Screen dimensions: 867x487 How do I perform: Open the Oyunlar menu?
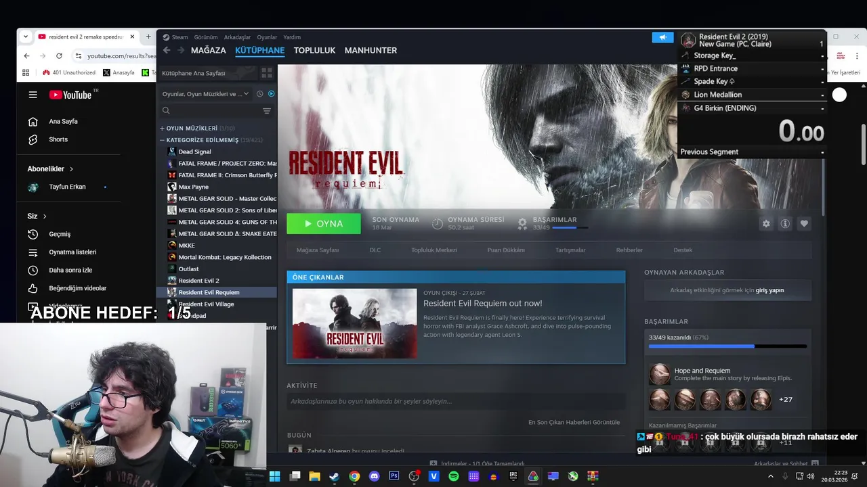[267, 37]
